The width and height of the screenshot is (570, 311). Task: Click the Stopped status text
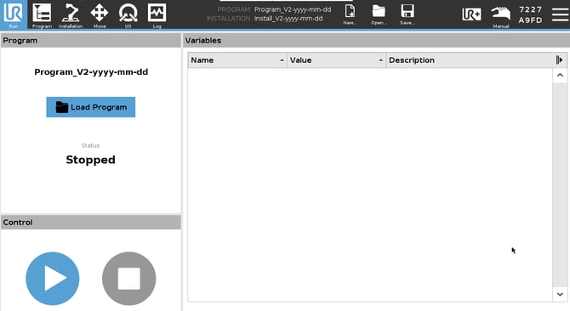(90, 160)
